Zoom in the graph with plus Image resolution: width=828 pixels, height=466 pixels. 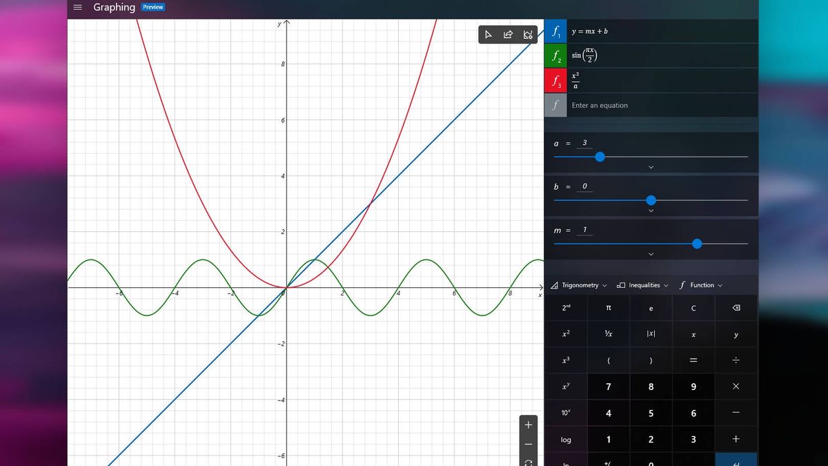[x=529, y=425]
